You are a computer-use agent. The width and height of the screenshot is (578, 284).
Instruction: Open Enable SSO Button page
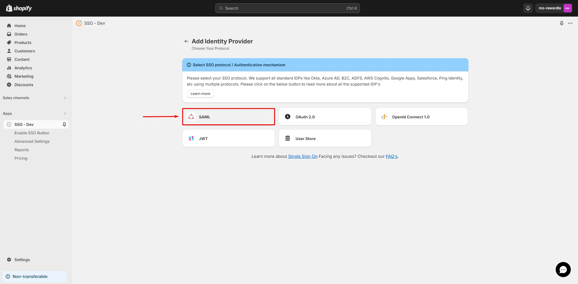click(32, 133)
